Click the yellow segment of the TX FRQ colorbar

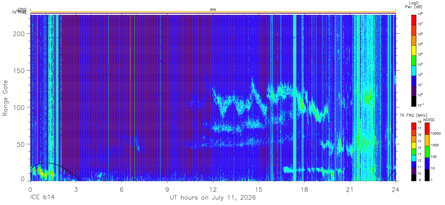pyautogui.click(x=413, y=145)
